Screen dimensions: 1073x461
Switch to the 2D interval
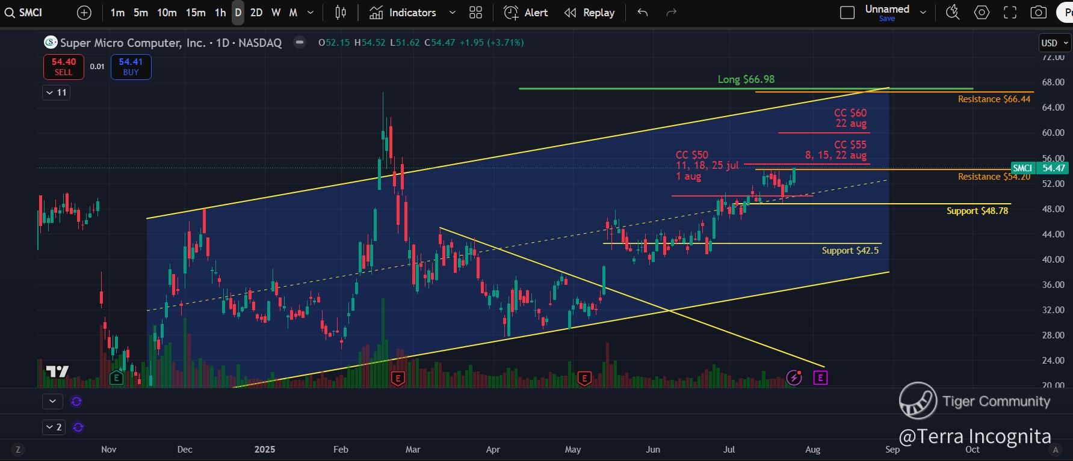click(x=256, y=13)
